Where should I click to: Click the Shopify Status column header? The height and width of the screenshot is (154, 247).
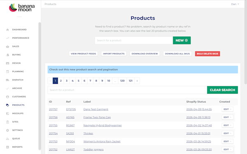click(196, 102)
